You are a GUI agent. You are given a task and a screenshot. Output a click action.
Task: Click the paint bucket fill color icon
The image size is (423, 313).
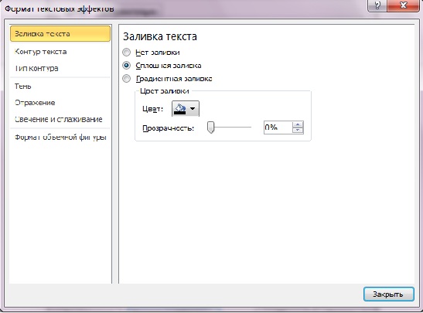[180, 109]
